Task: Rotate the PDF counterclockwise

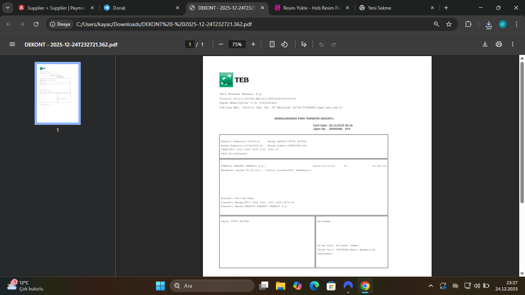Action: pos(284,44)
